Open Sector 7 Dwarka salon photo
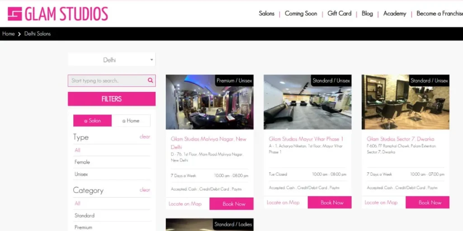This screenshot has height=231, width=463. (405, 102)
